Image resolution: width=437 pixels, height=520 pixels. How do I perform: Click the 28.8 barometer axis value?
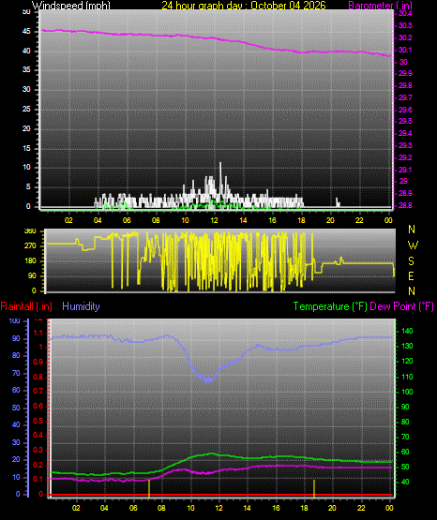tap(405, 205)
